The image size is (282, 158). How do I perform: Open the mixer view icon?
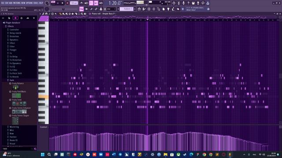pyautogui.click(x=154, y=9)
